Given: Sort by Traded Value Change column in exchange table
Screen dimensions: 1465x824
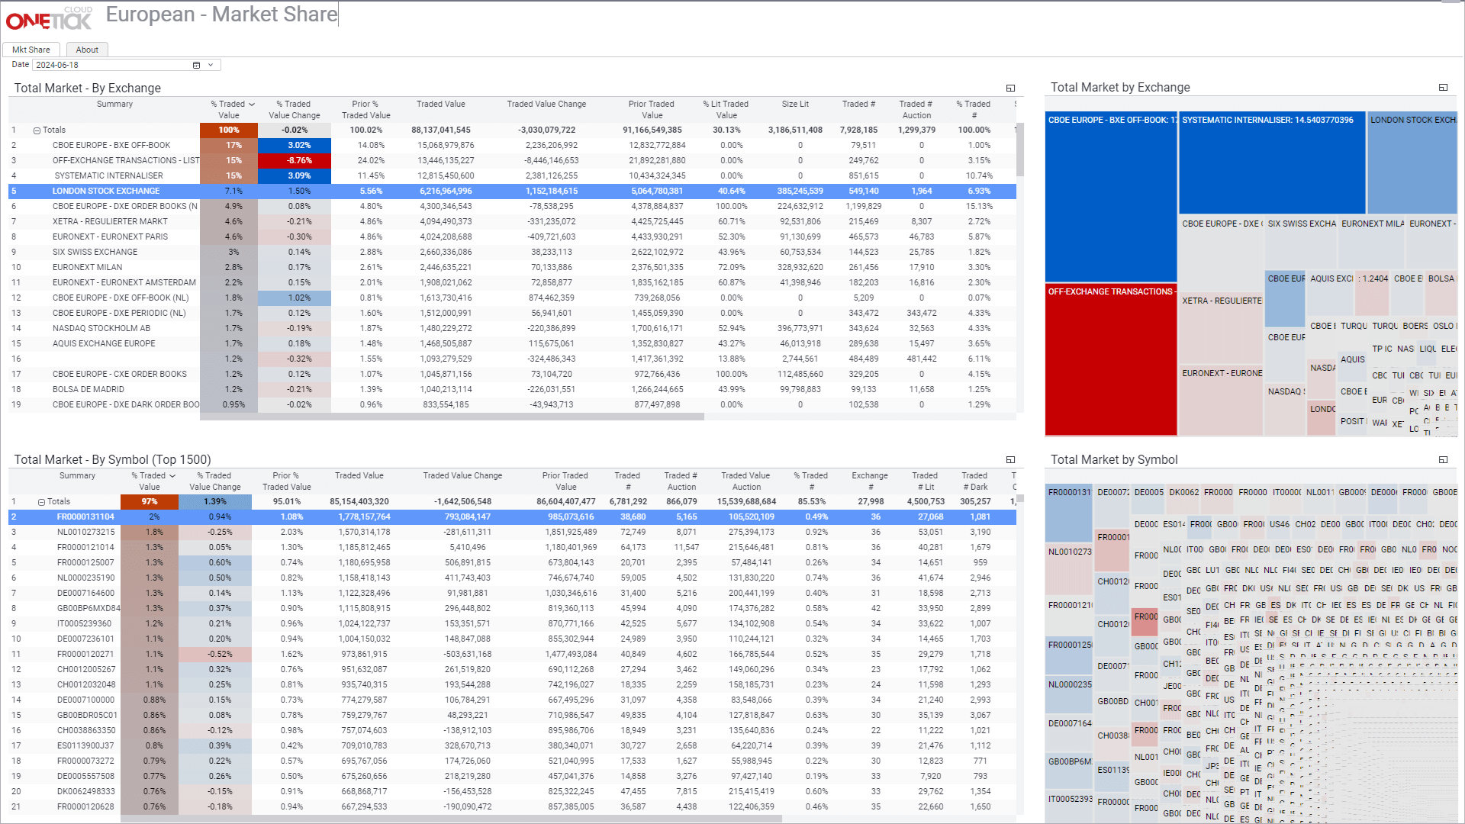Looking at the screenshot, I should [x=546, y=105].
